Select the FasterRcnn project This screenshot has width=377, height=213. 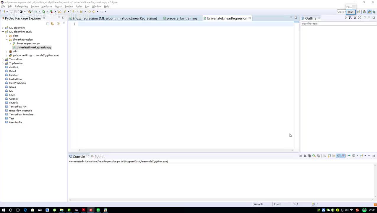point(15,79)
